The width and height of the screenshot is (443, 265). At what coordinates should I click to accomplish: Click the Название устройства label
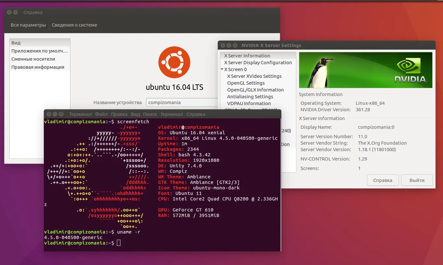pyautogui.click(x=117, y=102)
